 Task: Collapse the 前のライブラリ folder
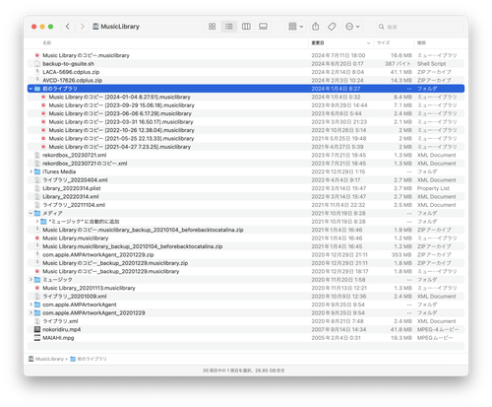point(31,89)
